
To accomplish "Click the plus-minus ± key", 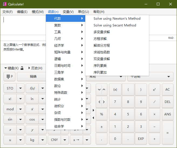I will pyautogui.click(x=101, y=127).
